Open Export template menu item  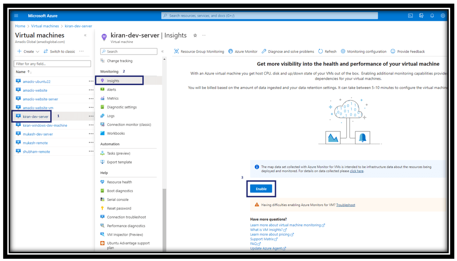tap(119, 162)
